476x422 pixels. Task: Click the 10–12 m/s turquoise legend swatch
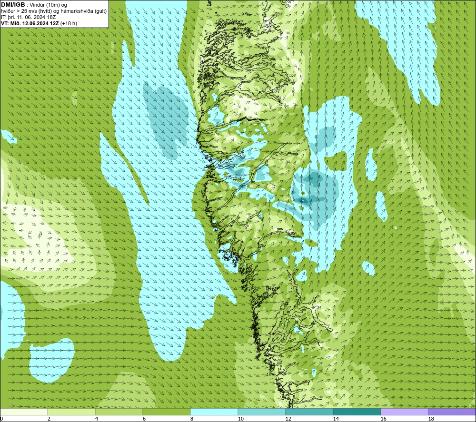262,412
